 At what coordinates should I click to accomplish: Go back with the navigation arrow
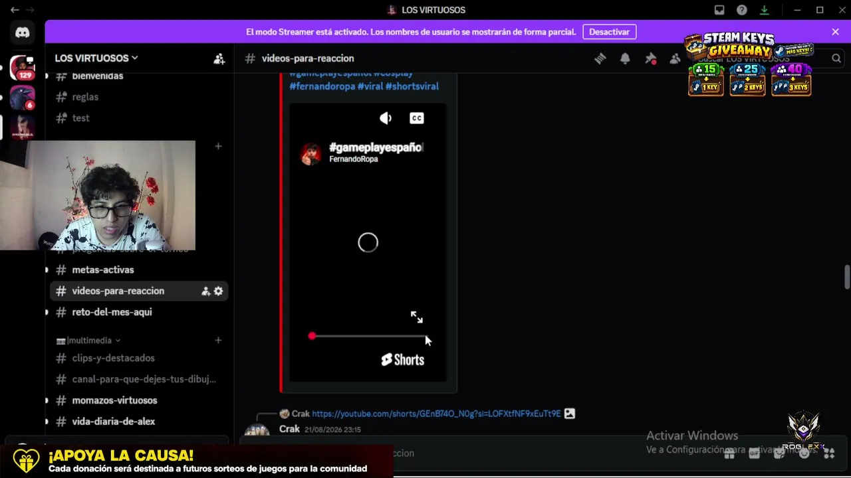pyautogui.click(x=15, y=10)
